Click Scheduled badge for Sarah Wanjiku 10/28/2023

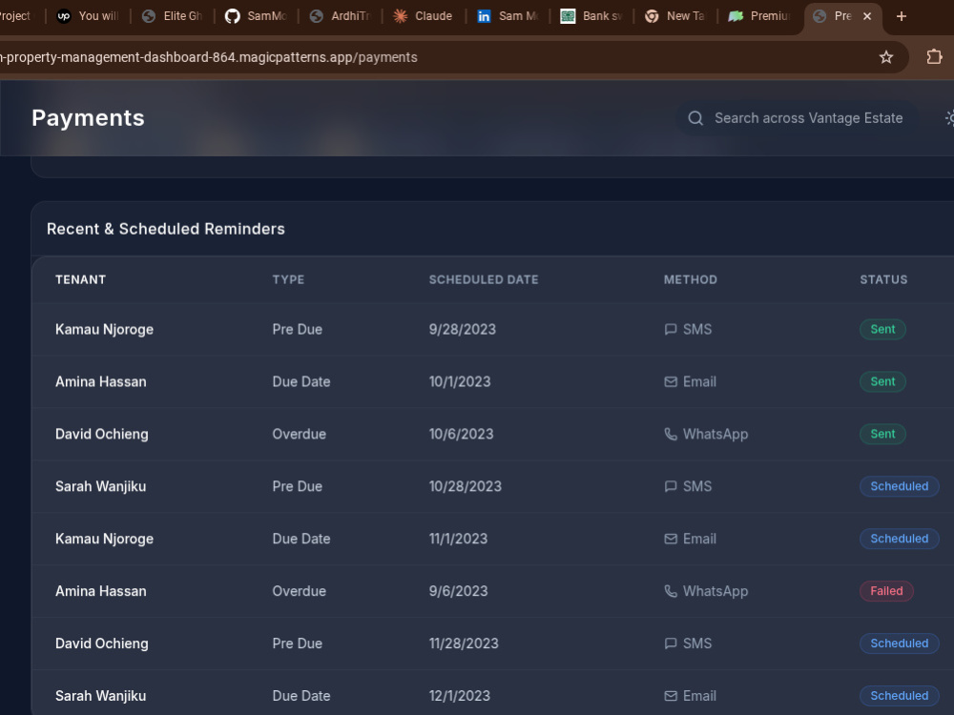click(900, 486)
